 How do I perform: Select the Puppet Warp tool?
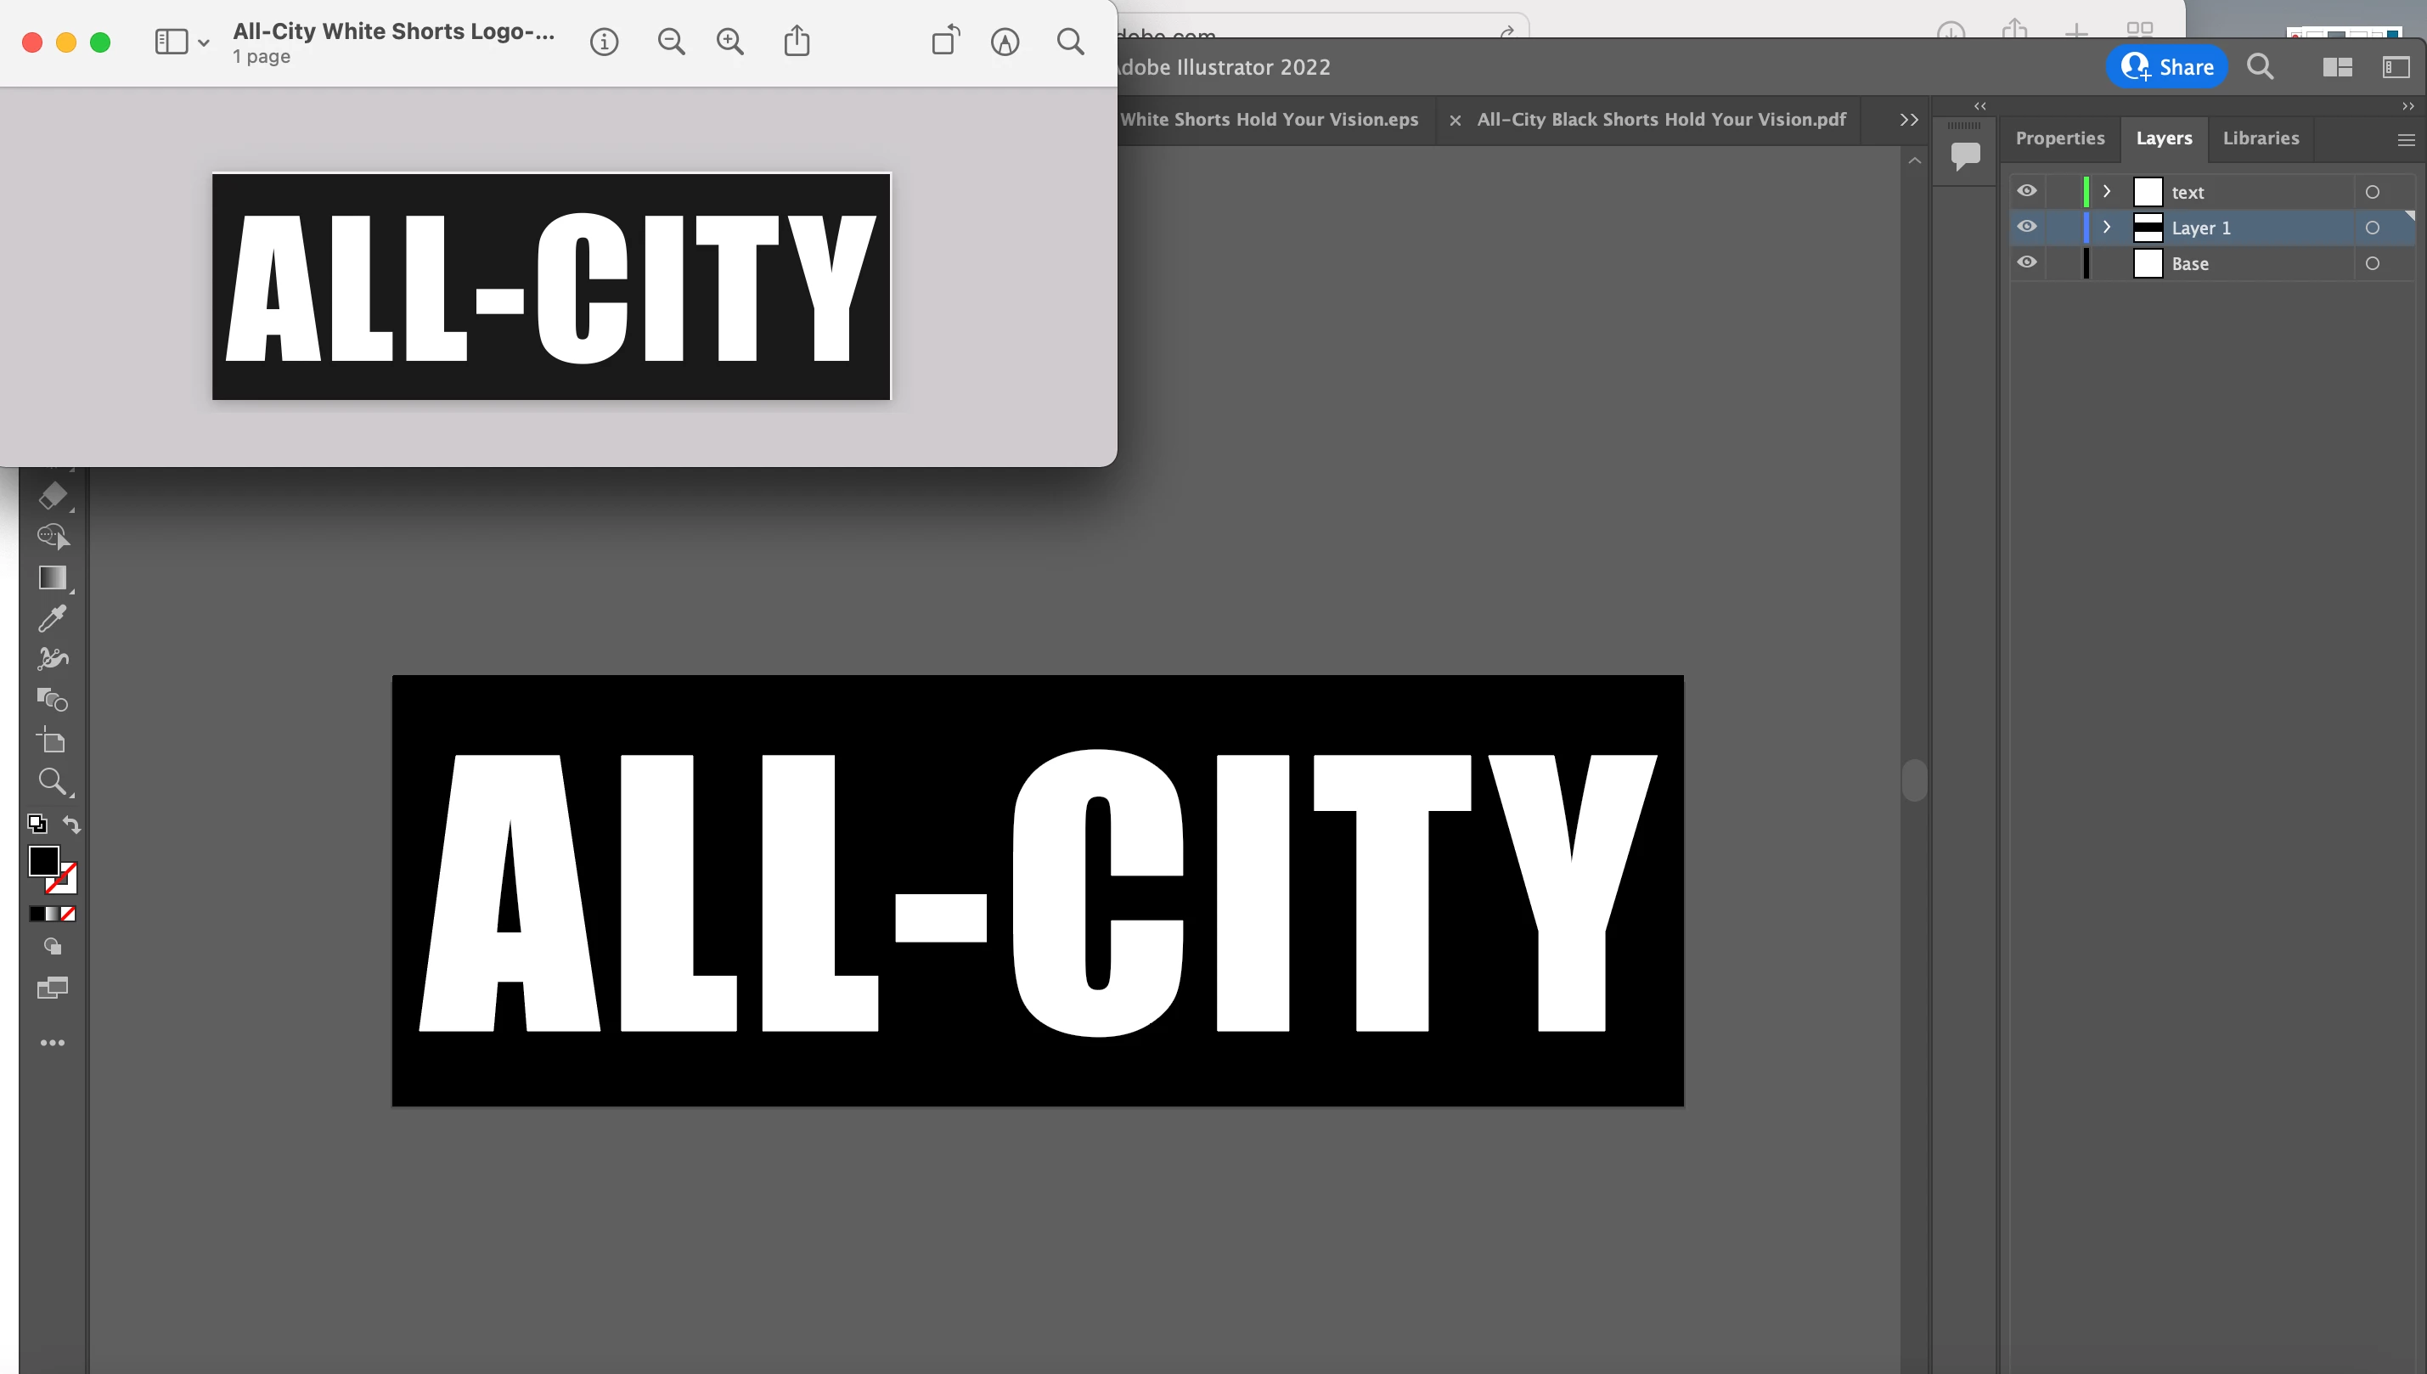click(x=53, y=659)
